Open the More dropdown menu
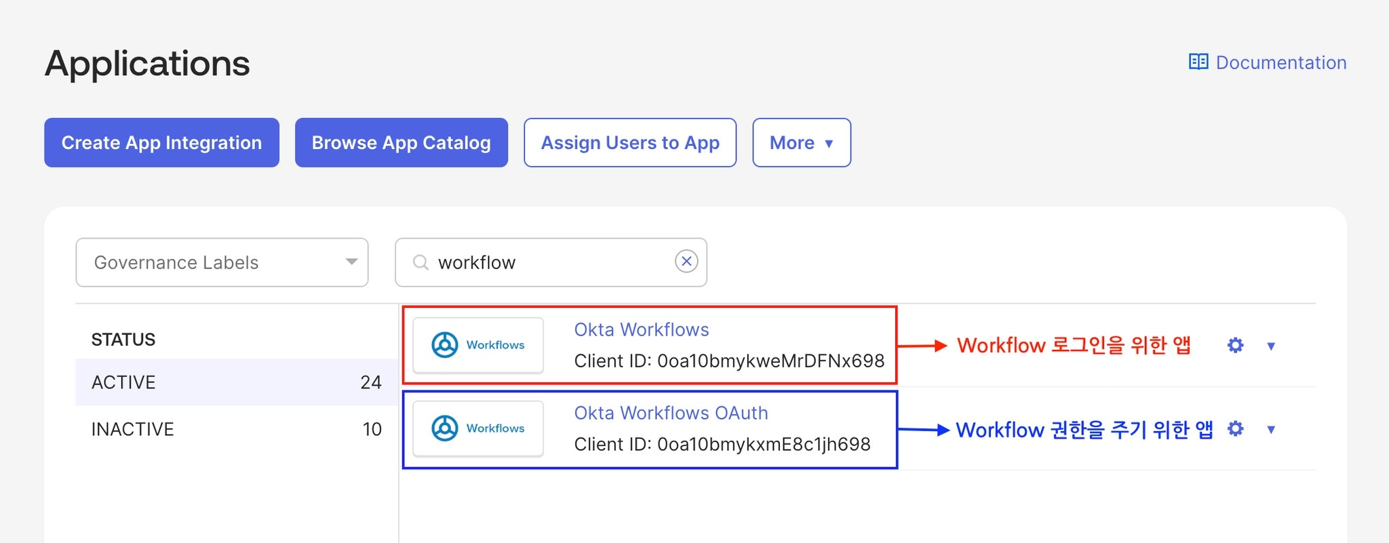 (x=802, y=142)
